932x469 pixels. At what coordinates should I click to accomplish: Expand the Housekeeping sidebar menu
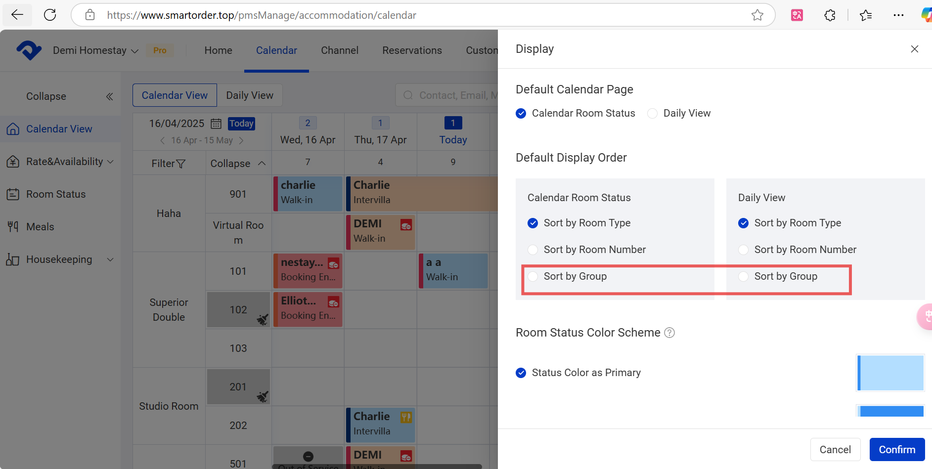(110, 259)
